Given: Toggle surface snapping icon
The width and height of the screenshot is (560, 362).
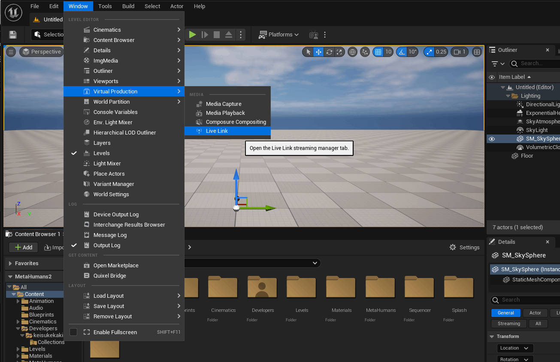Looking at the screenshot, I should point(365,52).
